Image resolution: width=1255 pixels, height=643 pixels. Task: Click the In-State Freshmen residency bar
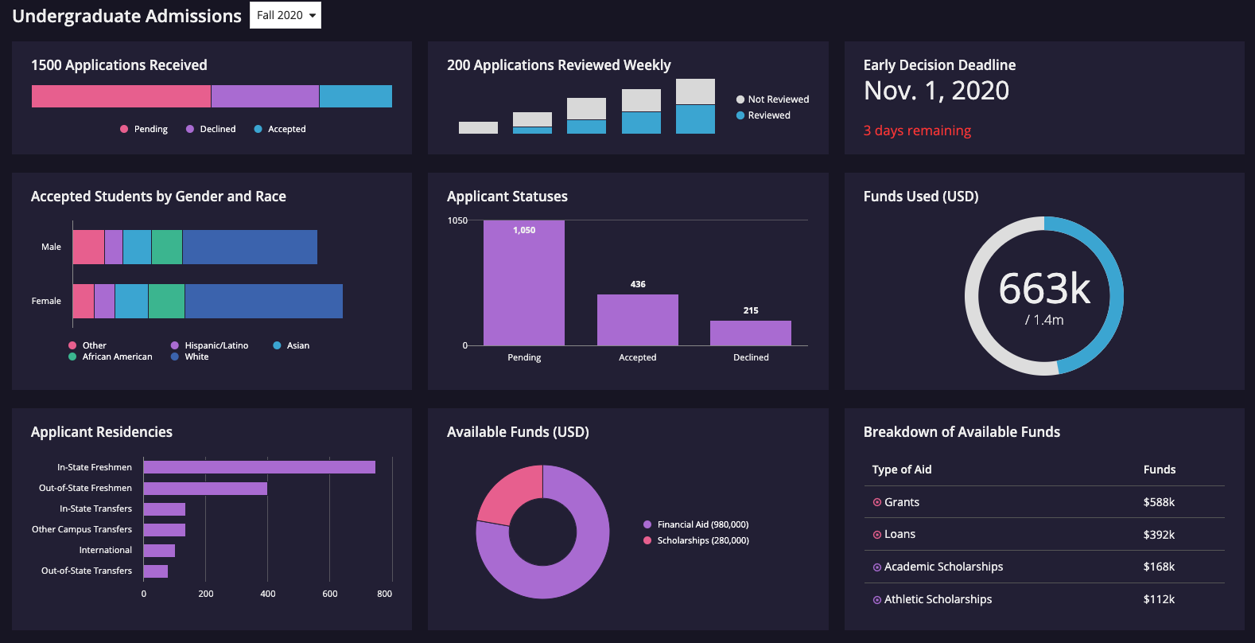[x=259, y=467]
